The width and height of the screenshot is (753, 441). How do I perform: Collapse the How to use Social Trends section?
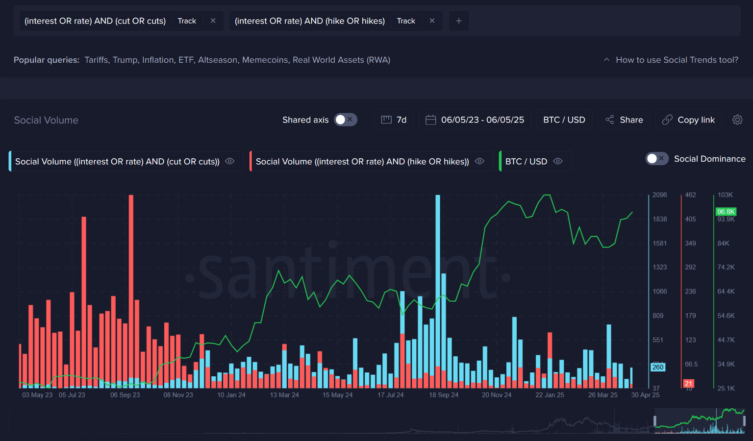coord(606,60)
